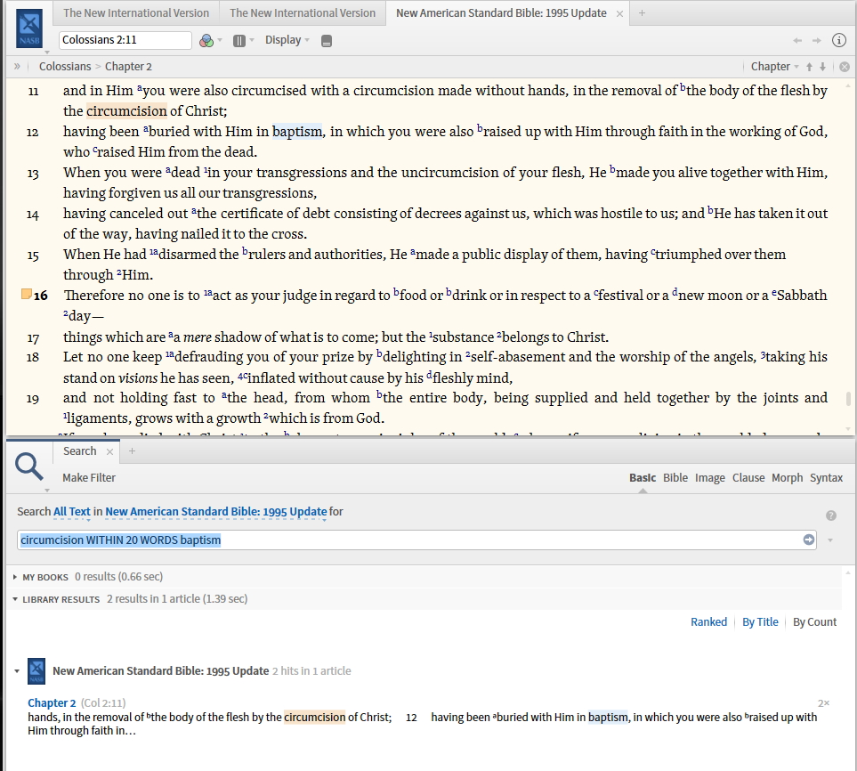Select the Search tab
The width and height of the screenshot is (857, 771).
tap(80, 451)
